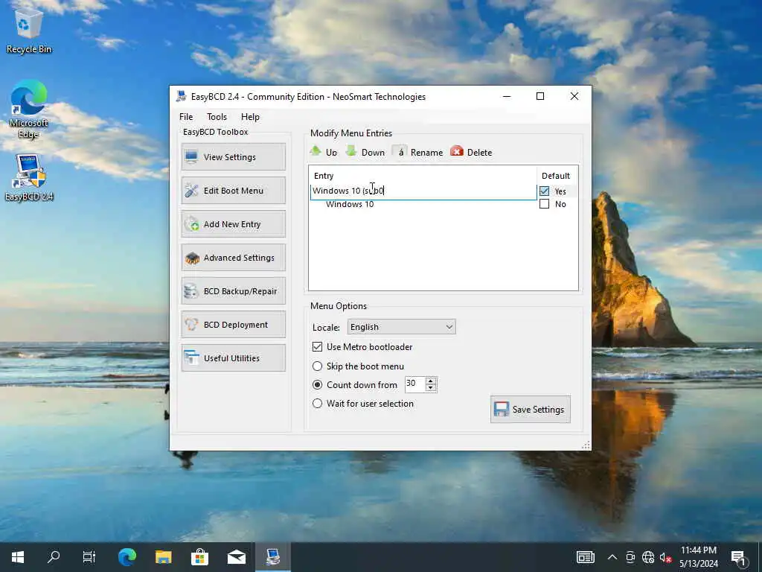Viewport: 762px width, 572px height.
Task: Click the EasyBCD title bar app icon
Action: point(182,96)
